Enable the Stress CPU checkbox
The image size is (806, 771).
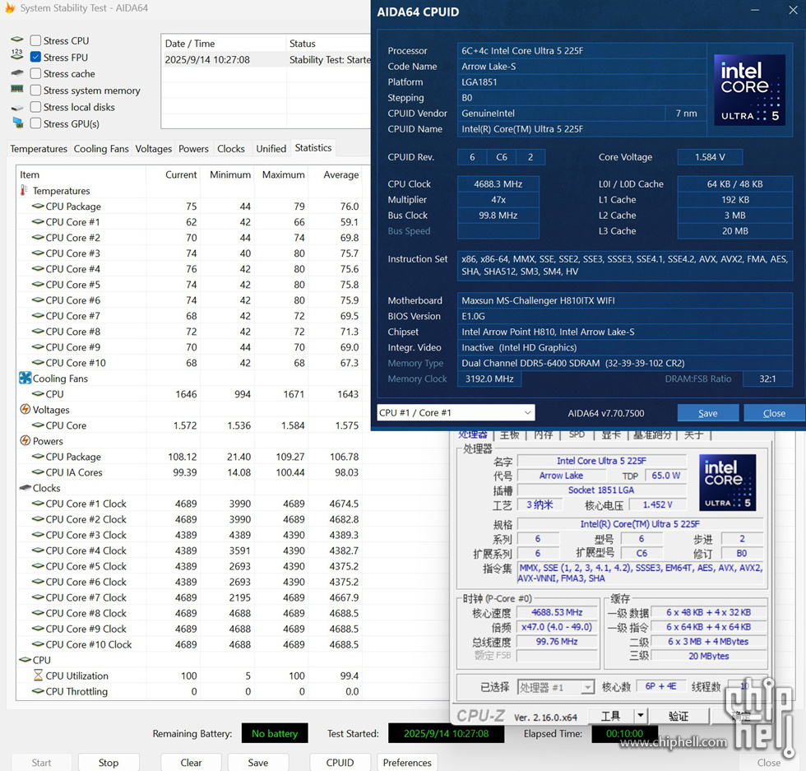pos(35,40)
